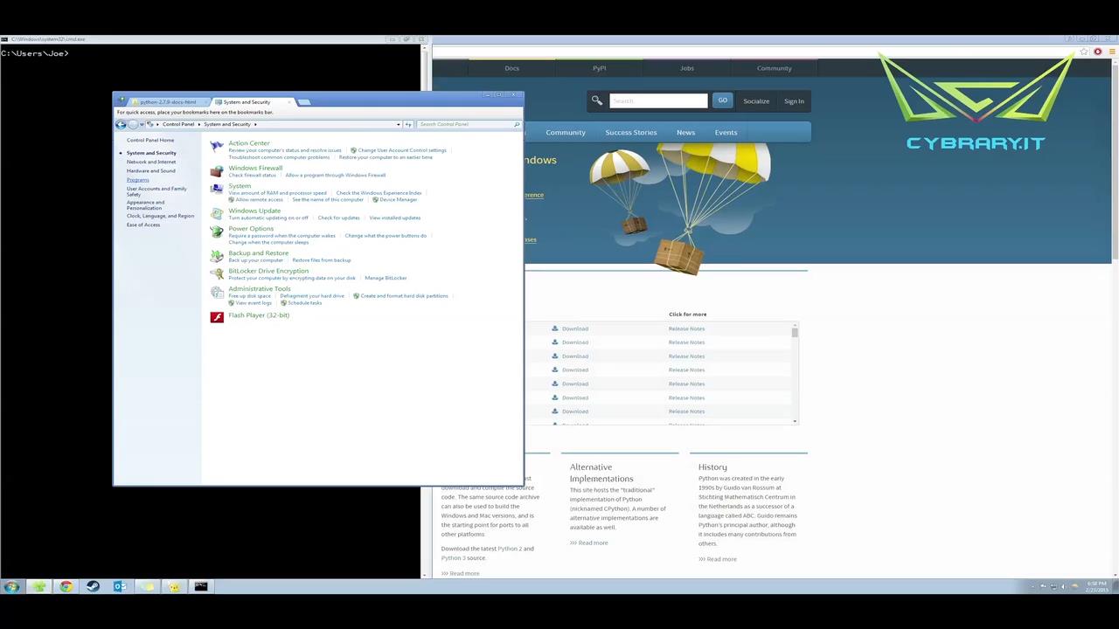This screenshot has width=1119, height=629.
Task: Open the green arrow app on the taskbar
Action: tap(38, 586)
